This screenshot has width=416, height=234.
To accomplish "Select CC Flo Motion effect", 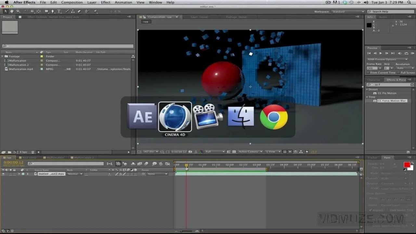I will (387, 93).
